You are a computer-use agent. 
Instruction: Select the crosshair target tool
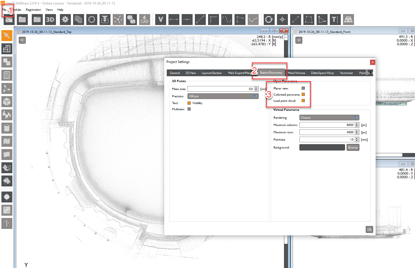tap(282, 19)
